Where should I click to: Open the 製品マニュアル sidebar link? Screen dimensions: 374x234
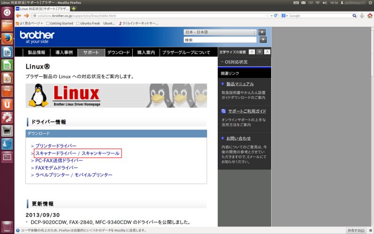[240, 84]
